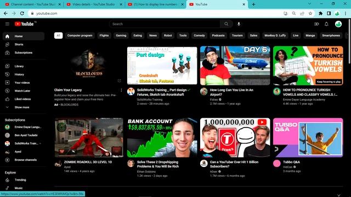This screenshot has width=351, height=197.
Task: Open Blocklords ad thumbnail
Action: tap(89, 66)
